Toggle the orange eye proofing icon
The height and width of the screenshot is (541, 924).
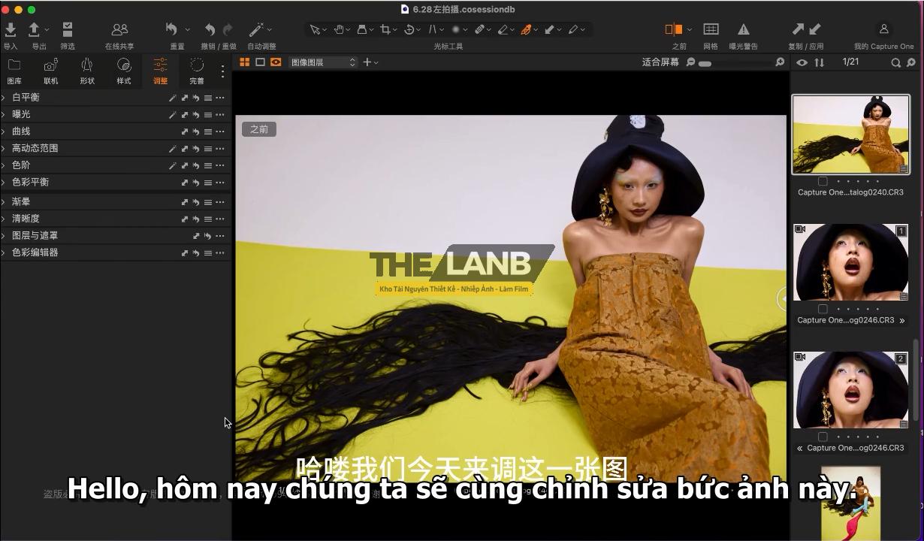point(276,62)
